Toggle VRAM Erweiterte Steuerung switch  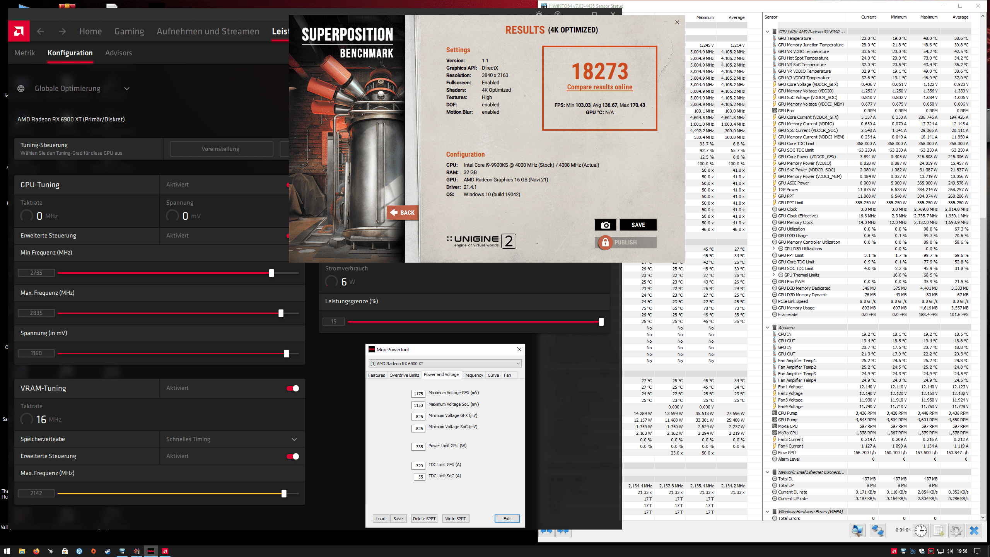293,456
